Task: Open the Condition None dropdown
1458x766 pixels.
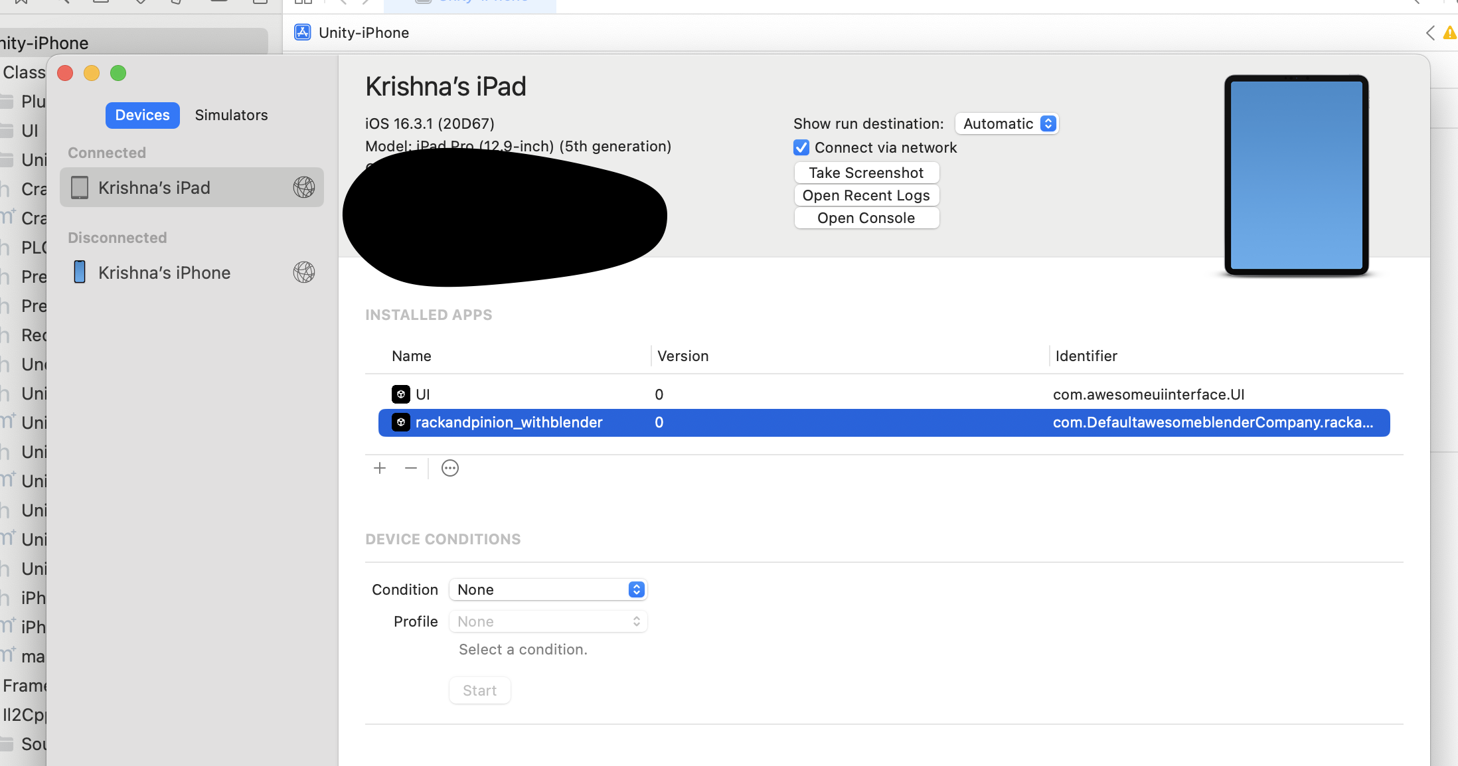Action: (548, 589)
